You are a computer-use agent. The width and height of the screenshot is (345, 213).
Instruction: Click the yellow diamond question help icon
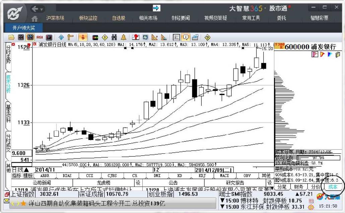[207, 38]
